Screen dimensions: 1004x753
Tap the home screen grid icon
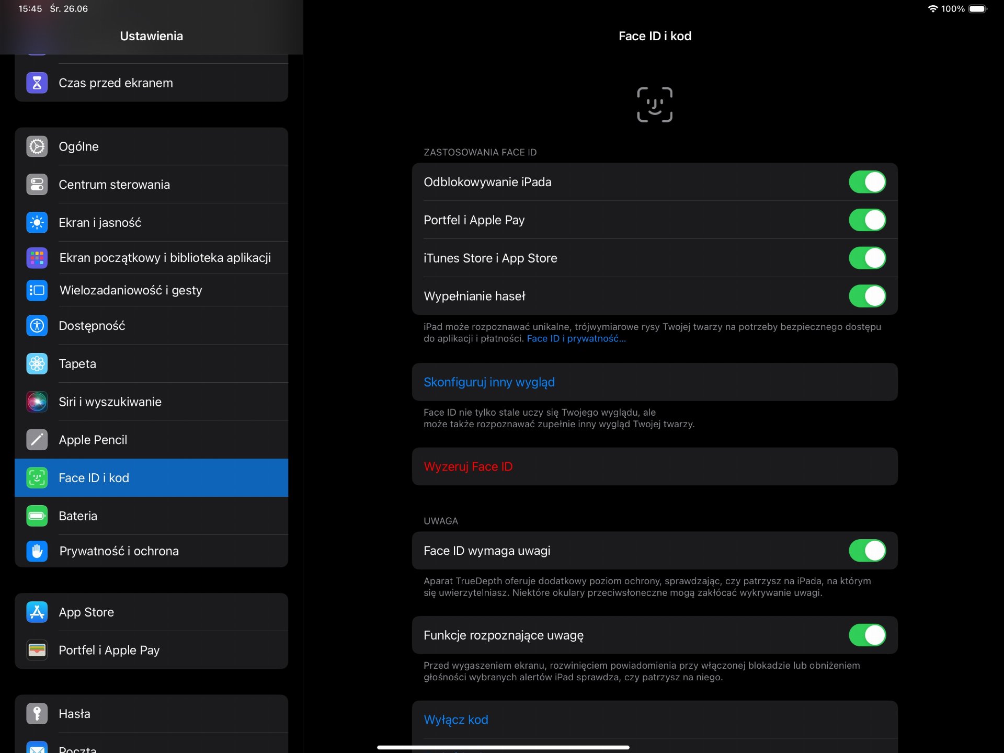pos(37,258)
